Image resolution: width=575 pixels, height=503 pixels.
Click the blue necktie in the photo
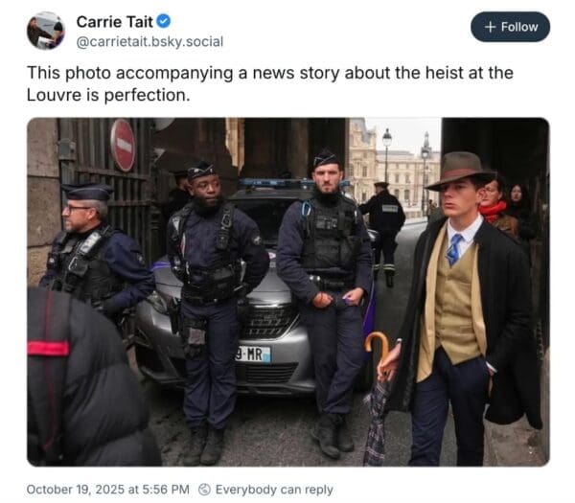coord(454,249)
